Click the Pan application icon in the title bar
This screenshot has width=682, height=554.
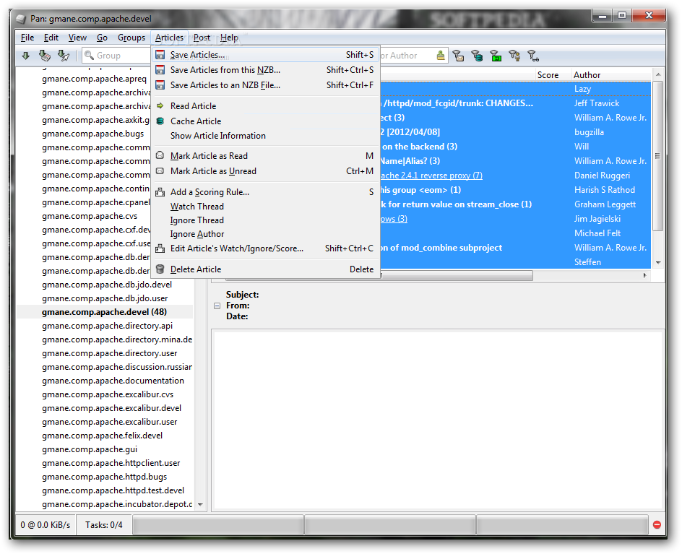coord(20,19)
